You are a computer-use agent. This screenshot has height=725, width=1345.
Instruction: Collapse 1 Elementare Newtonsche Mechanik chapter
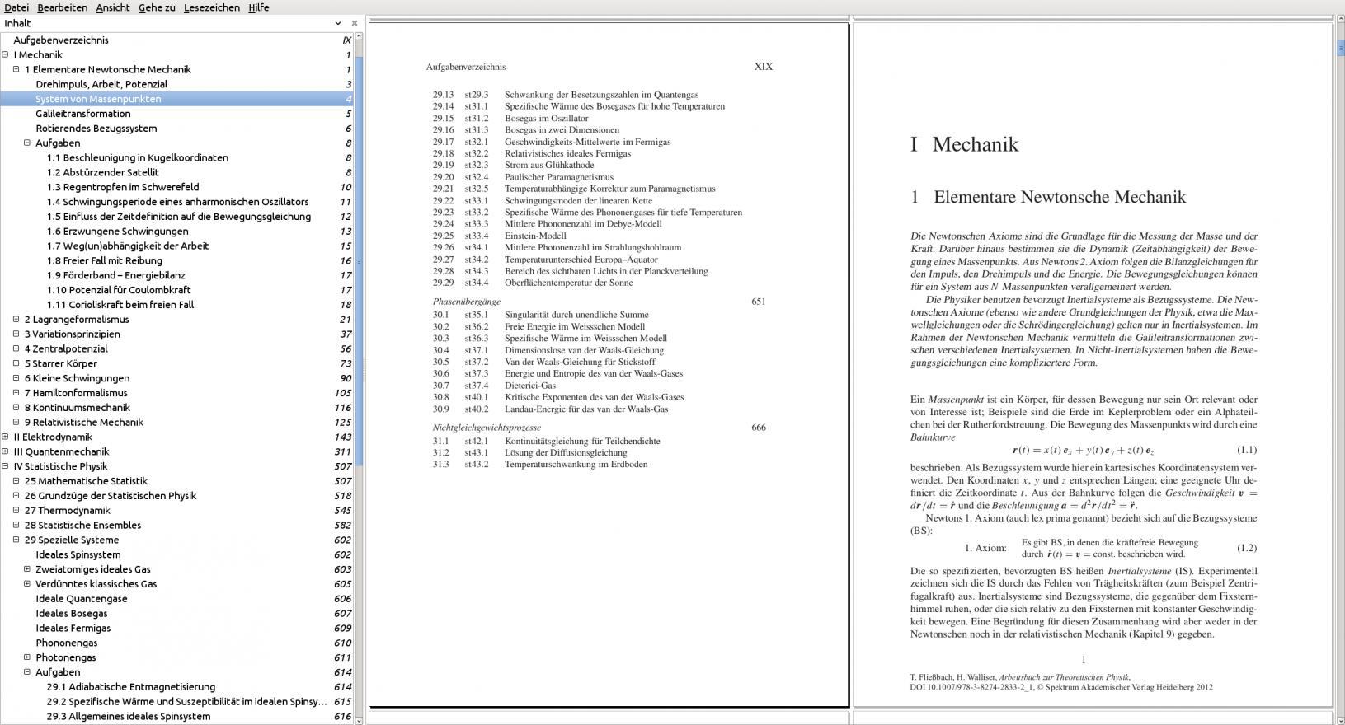(x=16, y=70)
